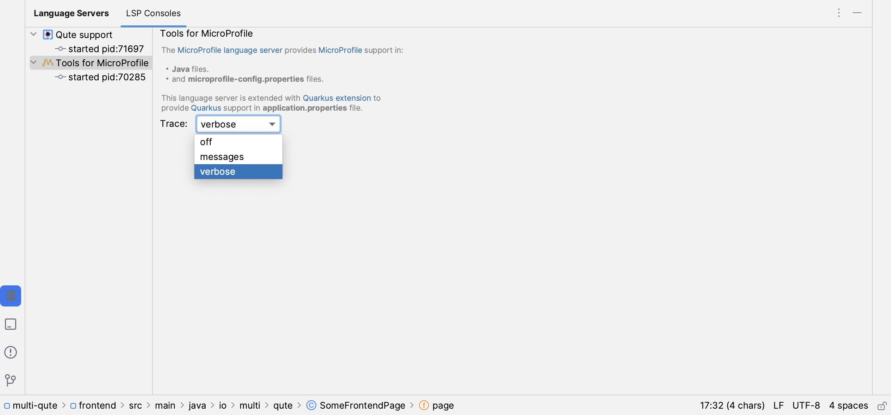
Task: Select the 'messages' trace option
Action: pos(238,157)
